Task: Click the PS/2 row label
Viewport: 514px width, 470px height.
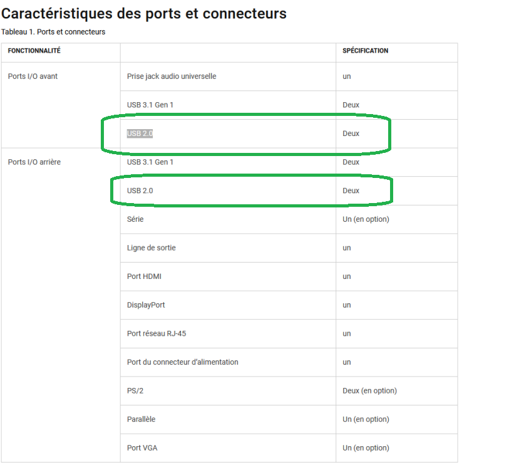Action: point(135,390)
